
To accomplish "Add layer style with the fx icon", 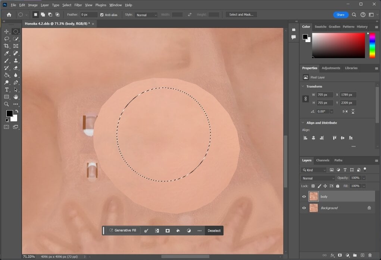I will (332, 255).
